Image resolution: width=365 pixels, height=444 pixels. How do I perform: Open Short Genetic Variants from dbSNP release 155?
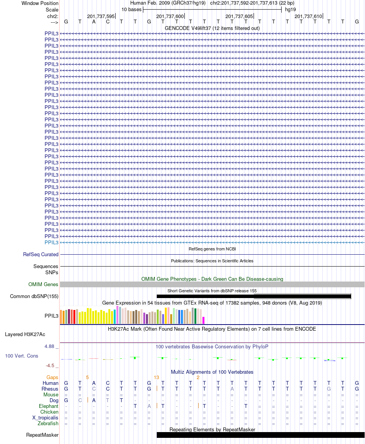coord(212,291)
